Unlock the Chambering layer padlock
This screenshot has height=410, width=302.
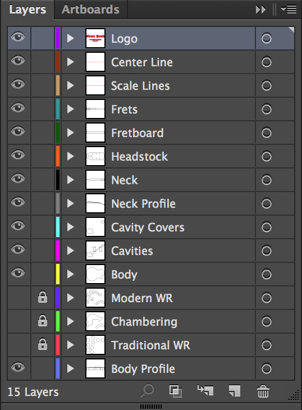(43, 321)
